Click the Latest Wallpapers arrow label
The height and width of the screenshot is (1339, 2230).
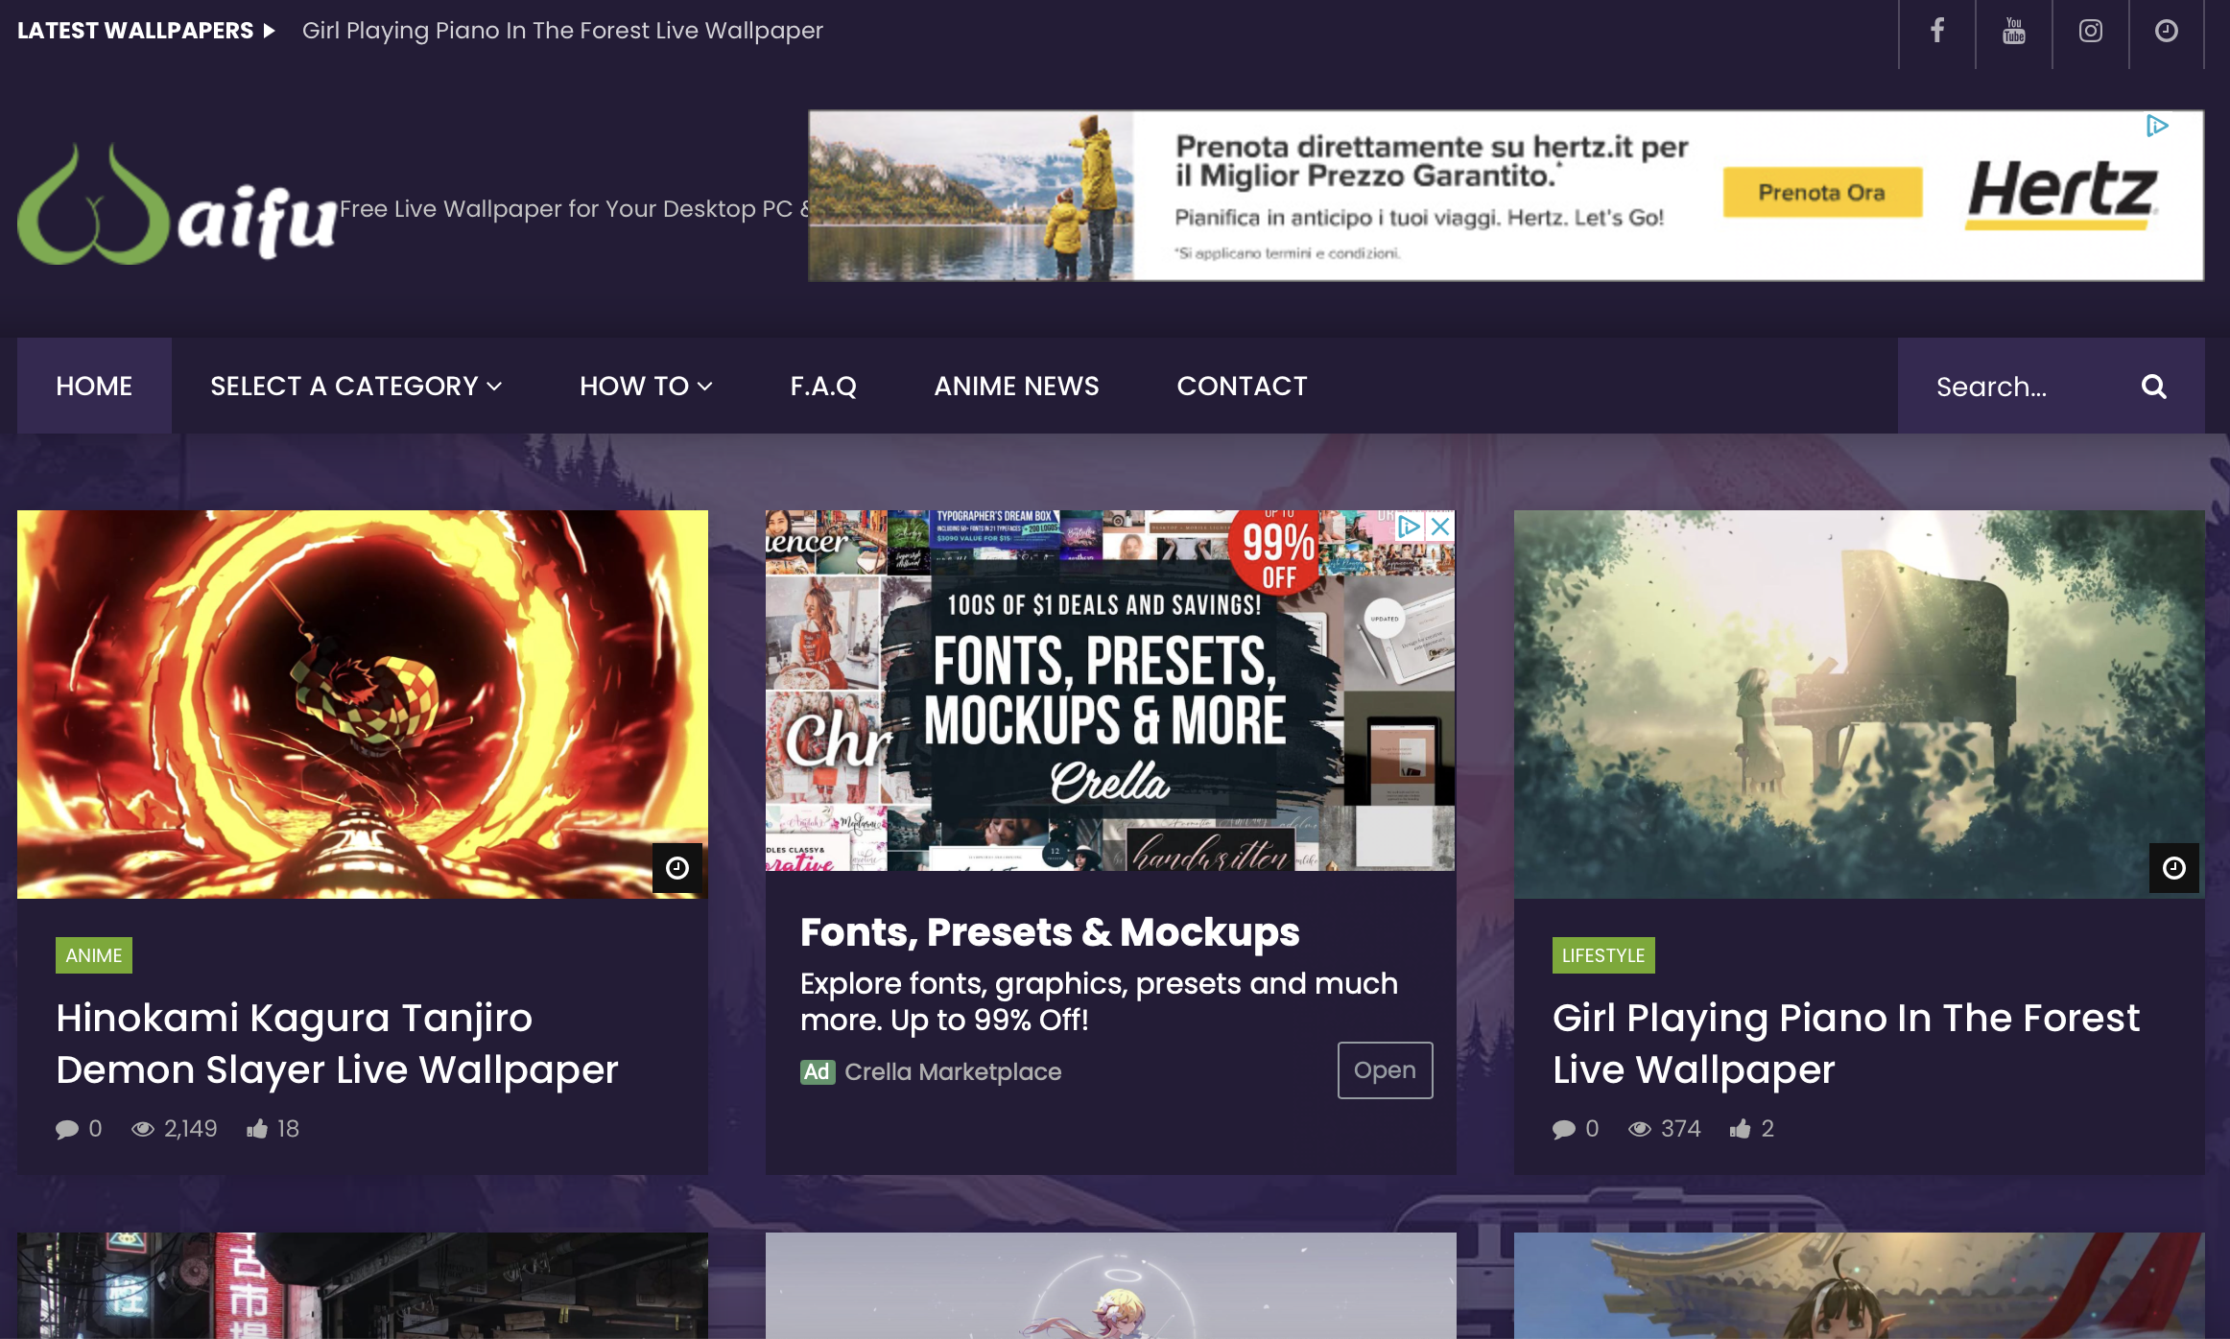pos(147,31)
